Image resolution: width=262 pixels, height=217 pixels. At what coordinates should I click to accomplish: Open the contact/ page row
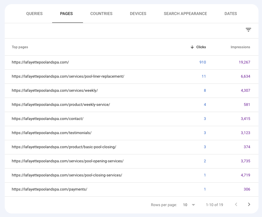click(x=132, y=119)
